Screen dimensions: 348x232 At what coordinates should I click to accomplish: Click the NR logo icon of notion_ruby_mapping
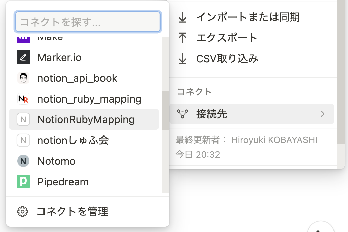point(23,99)
